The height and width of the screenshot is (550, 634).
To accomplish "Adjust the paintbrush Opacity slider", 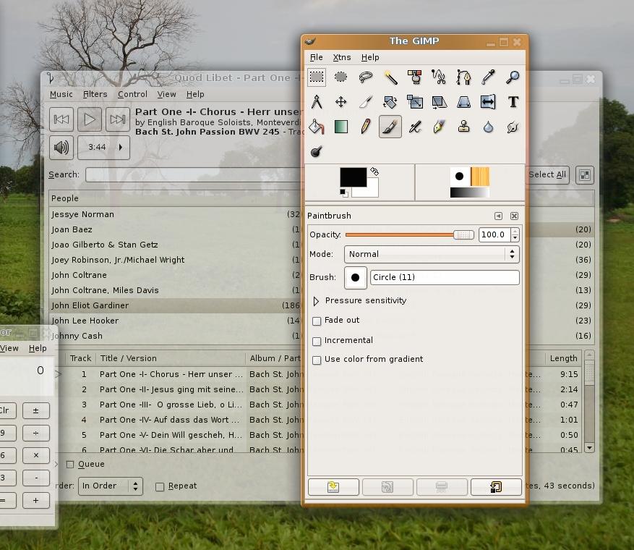I will [410, 234].
